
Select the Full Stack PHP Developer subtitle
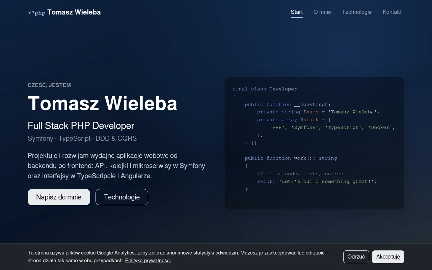click(81, 126)
